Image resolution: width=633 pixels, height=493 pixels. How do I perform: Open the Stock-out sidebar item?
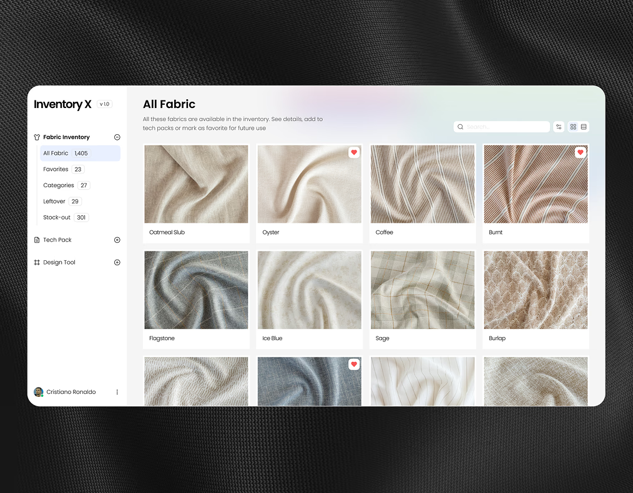57,218
